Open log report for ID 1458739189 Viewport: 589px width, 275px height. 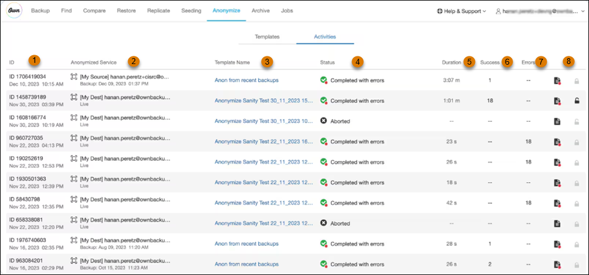[x=557, y=100]
